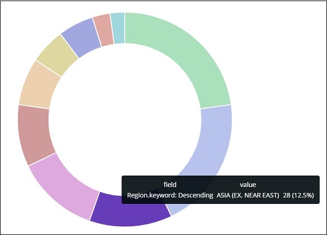327x235 pixels.
Task: Click the "value" header in the tooltip
Action: (248, 185)
